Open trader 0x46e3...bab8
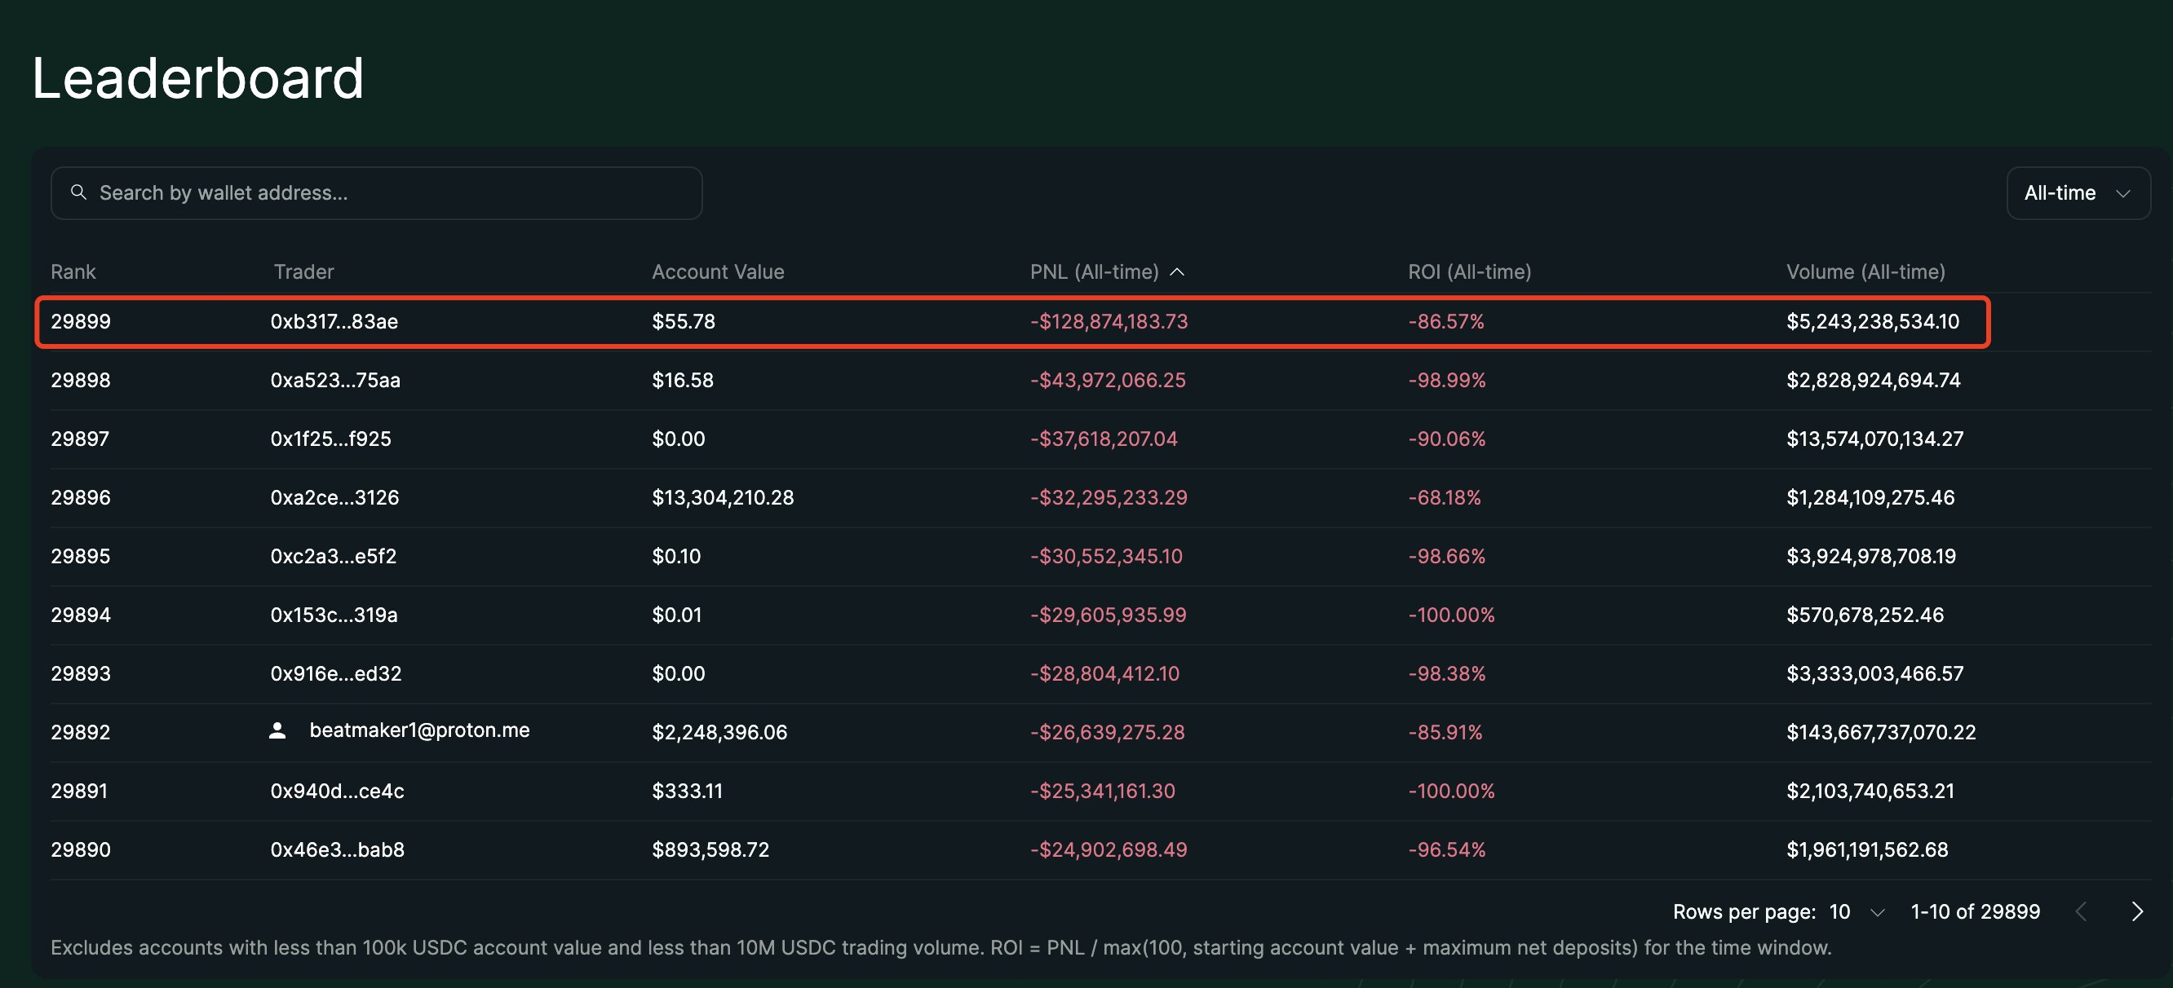This screenshot has width=2173, height=988. [337, 849]
